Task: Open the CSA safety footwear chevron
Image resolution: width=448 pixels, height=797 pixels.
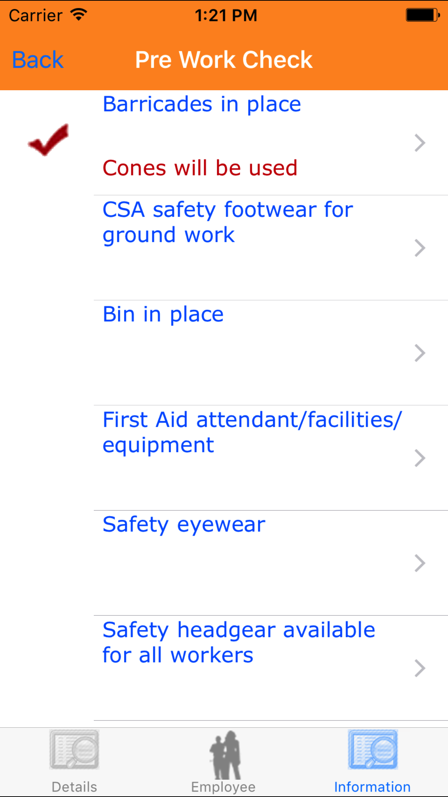Action: tap(420, 248)
